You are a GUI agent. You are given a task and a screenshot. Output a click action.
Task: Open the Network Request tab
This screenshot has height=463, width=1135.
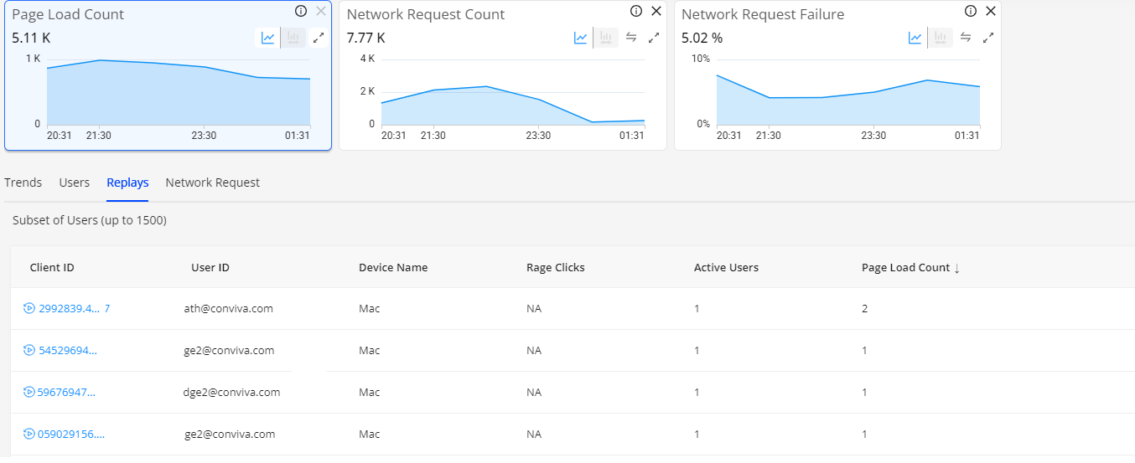click(212, 183)
